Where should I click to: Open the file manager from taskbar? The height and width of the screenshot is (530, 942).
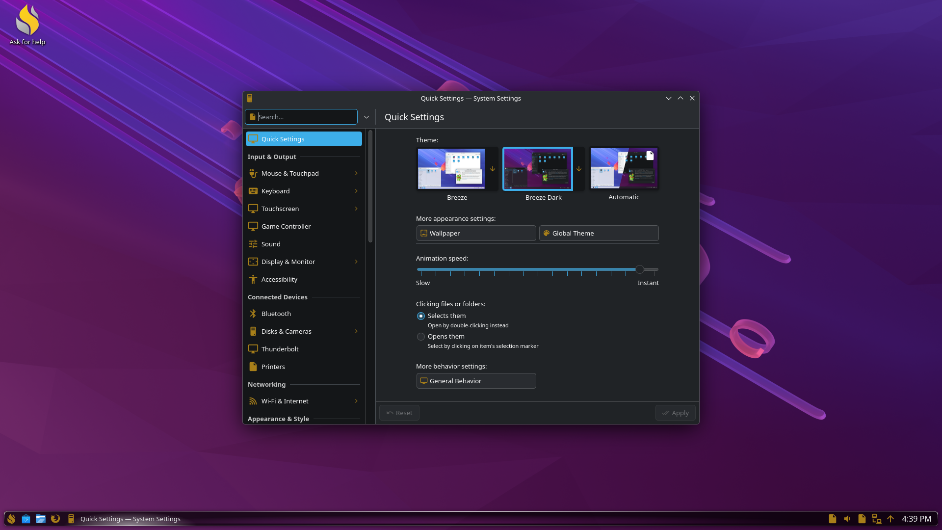point(41,519)
